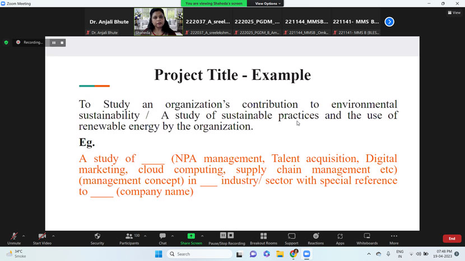
Task: Expand the arrow next to Chat
Action: [x=173, y=236]
